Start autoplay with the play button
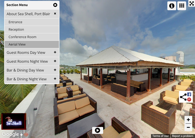195x138 pixels. [97, 130]
